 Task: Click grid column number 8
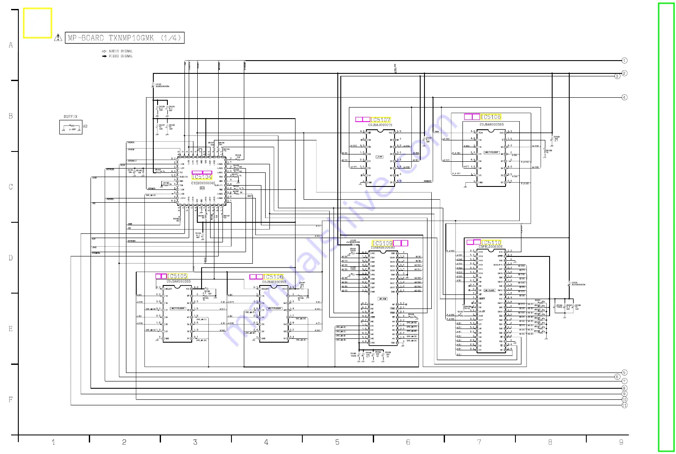[550, 442]
